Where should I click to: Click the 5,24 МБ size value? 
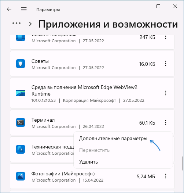coord(146,176)
